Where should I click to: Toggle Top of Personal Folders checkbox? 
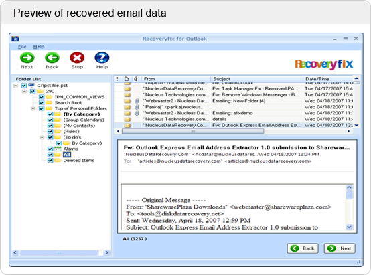pos(42,108)
